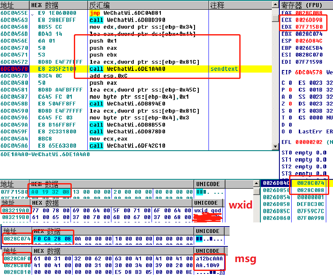Screen dimensions: 333x276
Task: Click the A flag value
Action: pyautogui.click(x=290, y=97)
